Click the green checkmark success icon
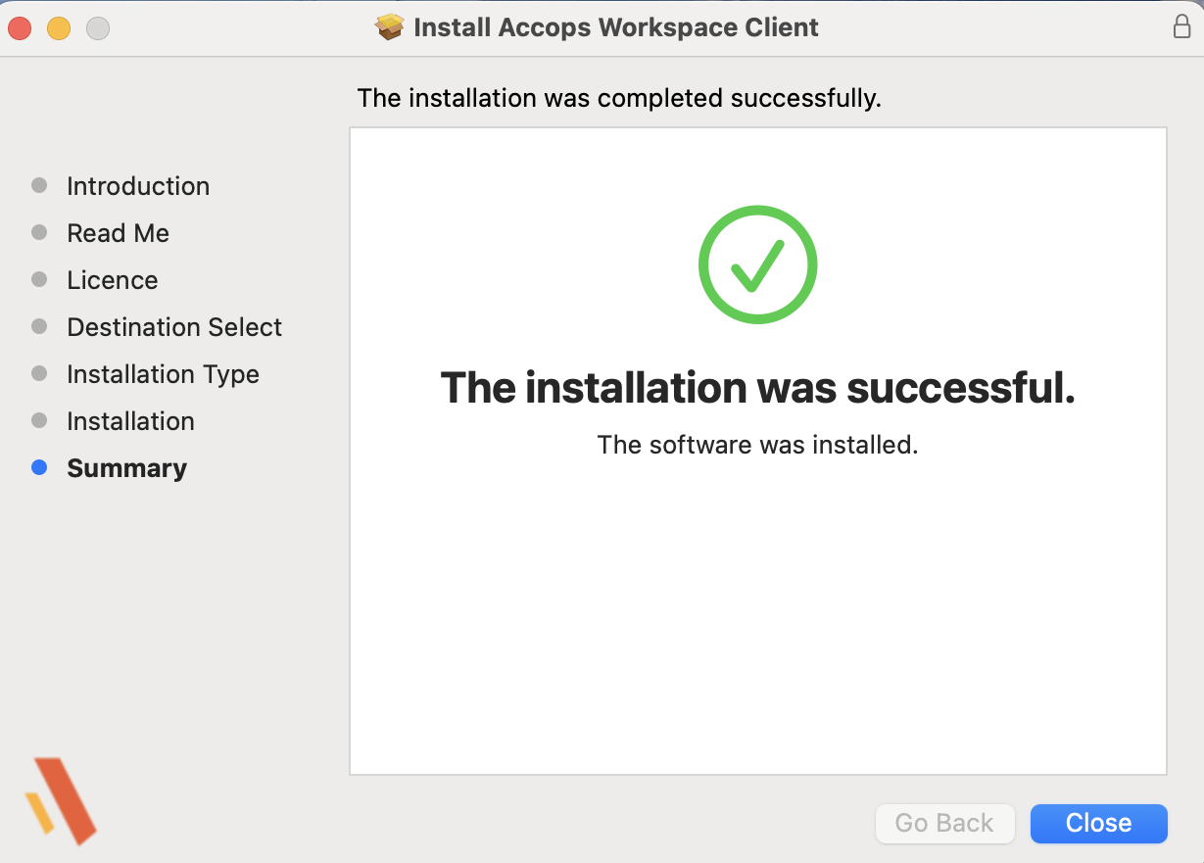1204x863 pixels. pos(757,264)
